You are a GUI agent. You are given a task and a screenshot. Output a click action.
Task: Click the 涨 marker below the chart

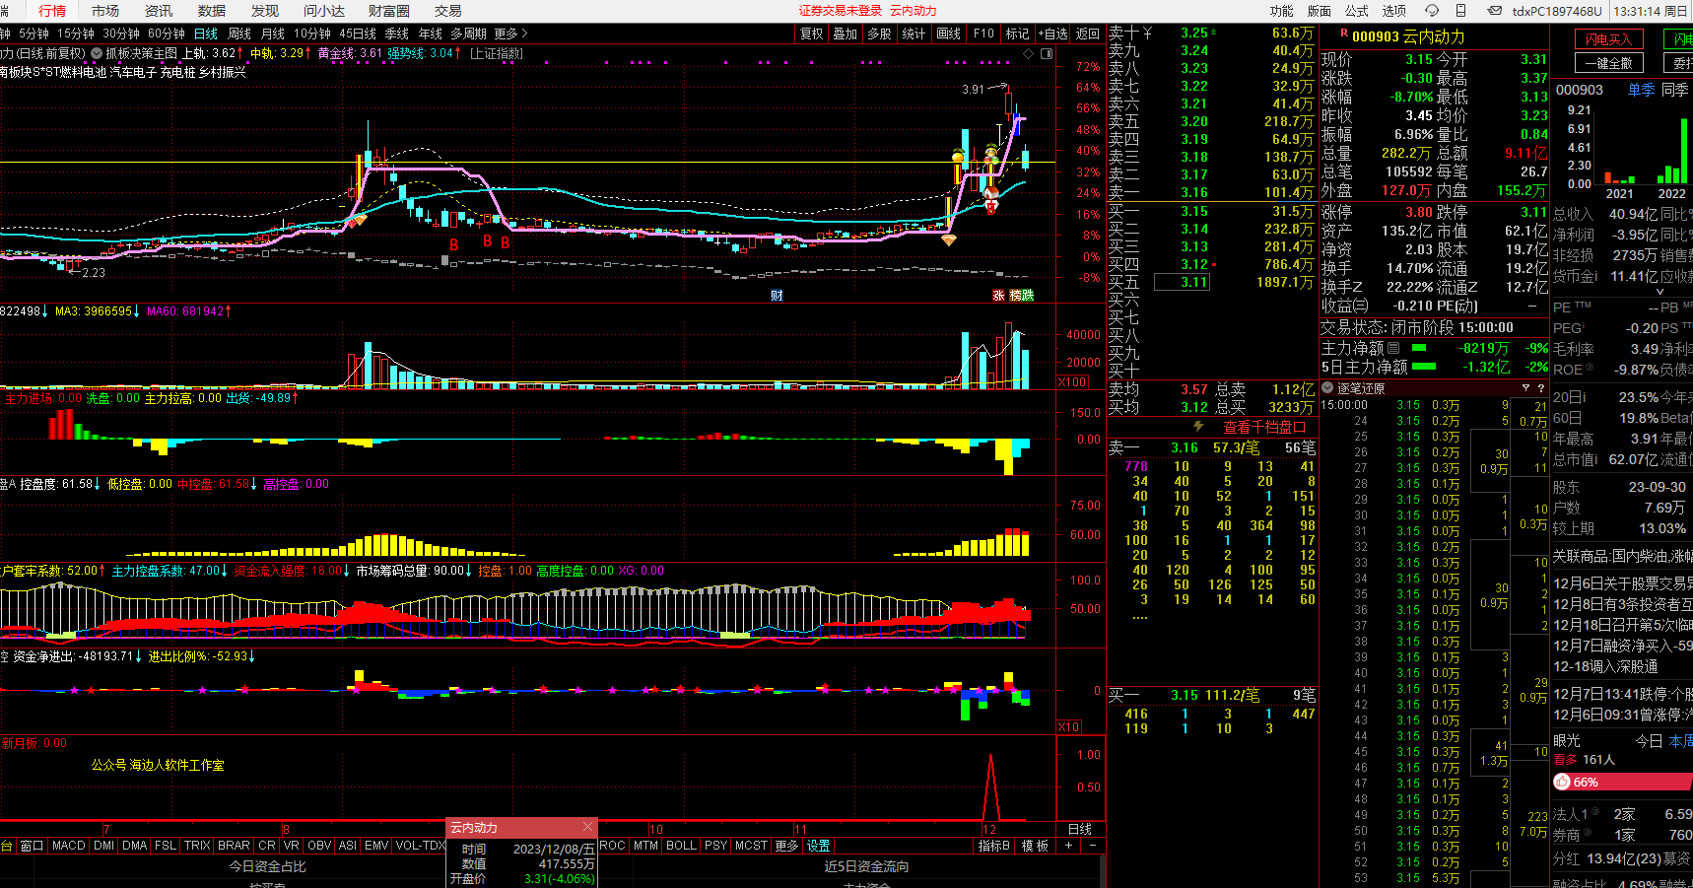(x=998, y=296)
